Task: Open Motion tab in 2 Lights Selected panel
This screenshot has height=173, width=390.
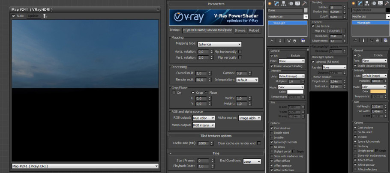Action: pos(374,3)
